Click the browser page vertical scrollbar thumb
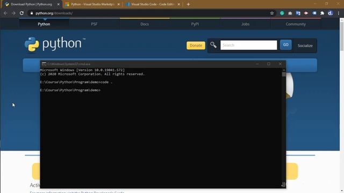The width and height of the screenshot is (344, 193). pyautogui.click(x=342, y=36)
